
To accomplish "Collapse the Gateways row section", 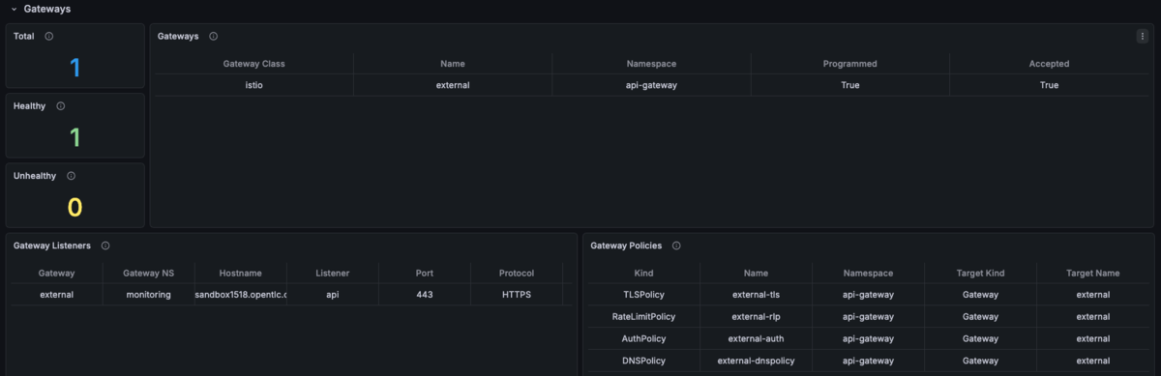I will 15,9.
